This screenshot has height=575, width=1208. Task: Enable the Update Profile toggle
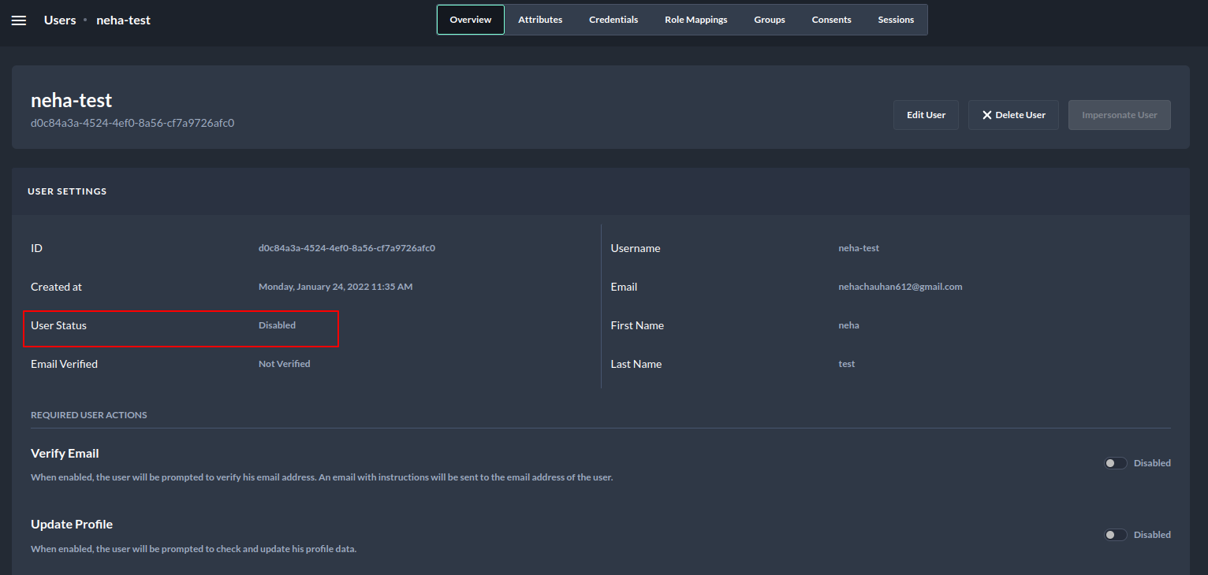1115,535
